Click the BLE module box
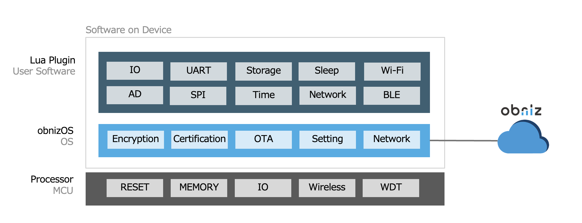Image resolution: width=582 pixels, height=223 pixels. click(391, 95)
